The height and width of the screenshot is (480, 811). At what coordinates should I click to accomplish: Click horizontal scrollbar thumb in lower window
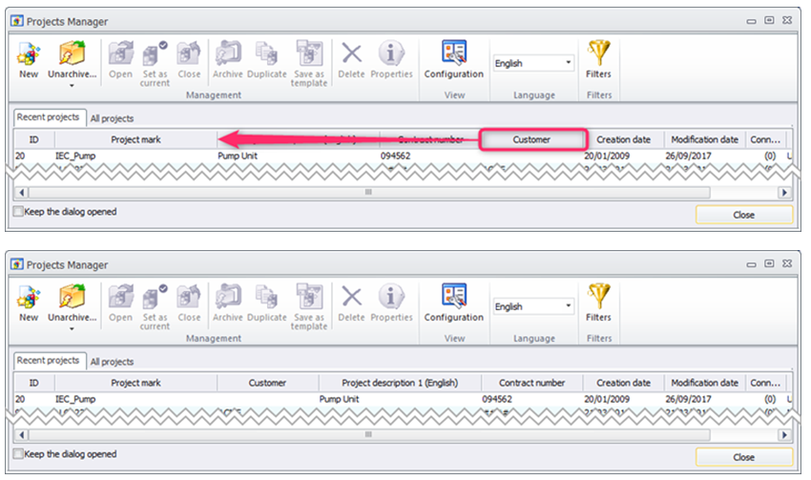pyautogui.click(x=369, y=434)
